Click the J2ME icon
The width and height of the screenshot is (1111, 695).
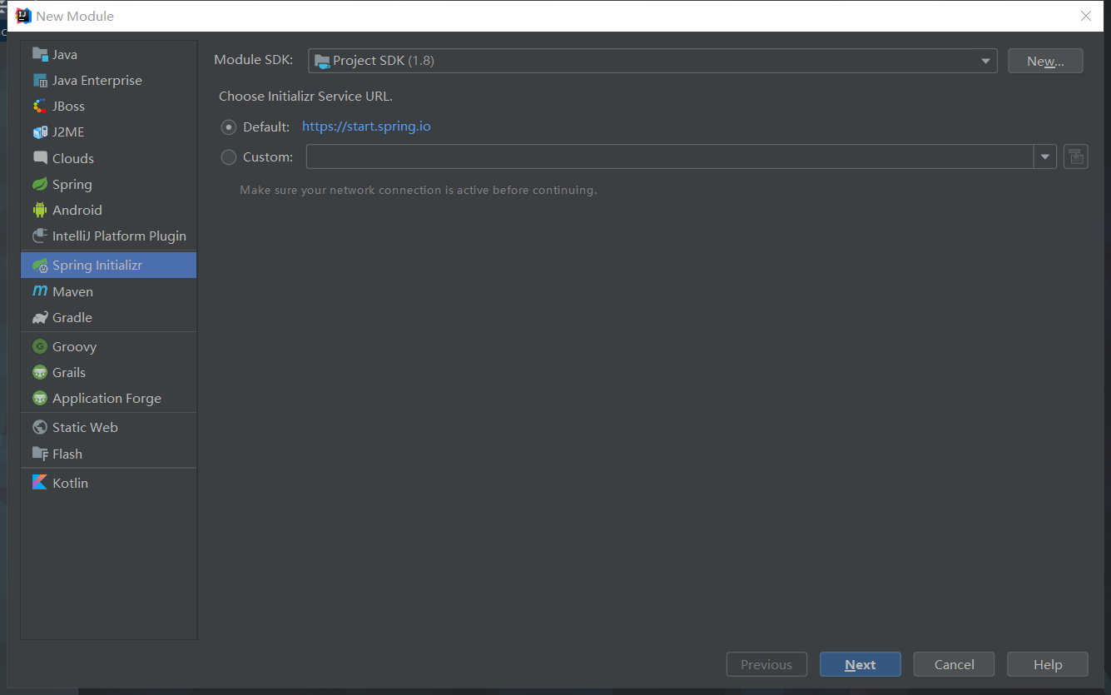[x=40, y=132]
